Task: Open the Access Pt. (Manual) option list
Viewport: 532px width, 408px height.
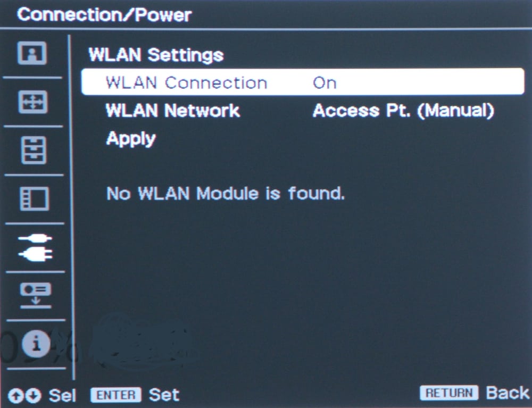Action: [x=403, y=111]
